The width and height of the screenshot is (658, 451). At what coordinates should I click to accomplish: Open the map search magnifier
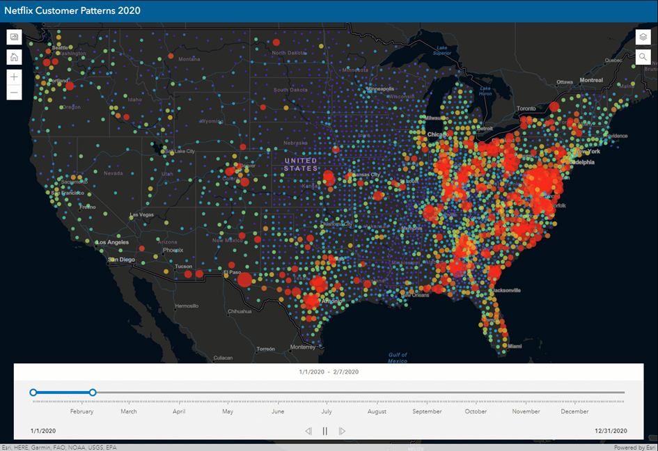click(x=643, y=56)
